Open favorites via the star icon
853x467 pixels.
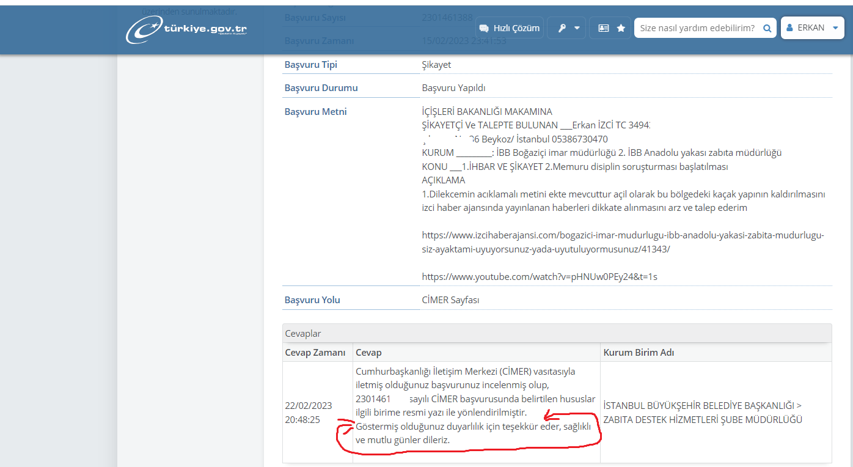621,28
